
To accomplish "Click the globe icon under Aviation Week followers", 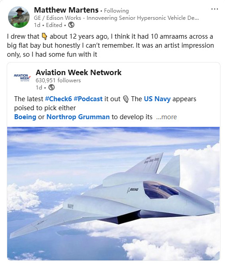I will coord(52,87).
